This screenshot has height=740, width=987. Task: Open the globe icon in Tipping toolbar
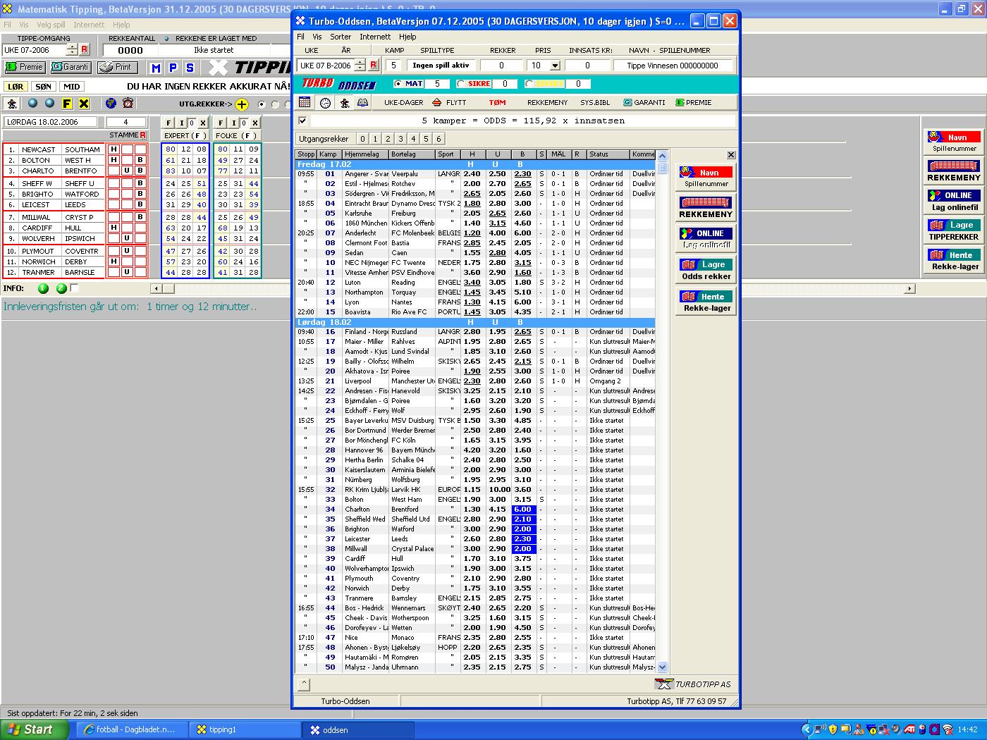coord(111,104)
